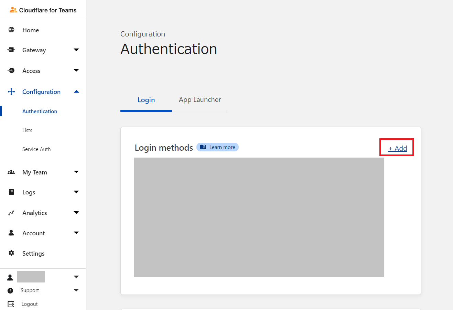This screenshot has width=453, height=310.
Task: Switch to the Login tab
Action: (146, 100)
